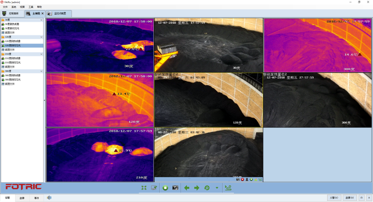Screen dimensions: 373x202
Task: Select the 300度 folder header
Action: [22, 71]
